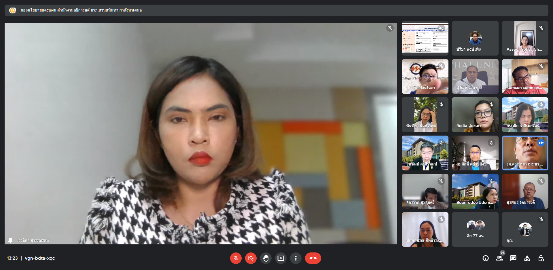This screenshot has height=270, width=553.
Task: Click the presentation icon in the top banner
Action: pyautogui.click(x=13, y=10)
